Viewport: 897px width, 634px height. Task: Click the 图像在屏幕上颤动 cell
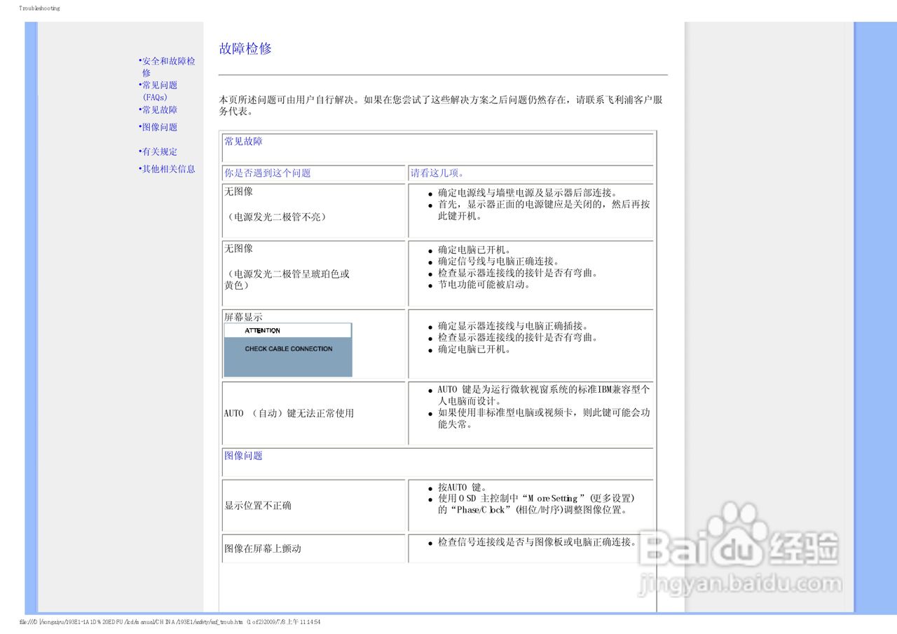259,549
